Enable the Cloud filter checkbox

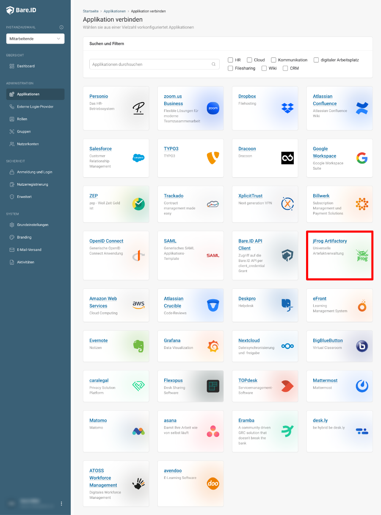tap(249, 60)
